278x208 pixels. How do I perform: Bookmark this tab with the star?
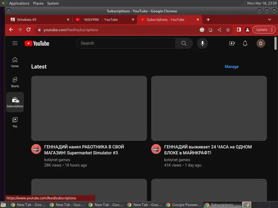(228, 30)
